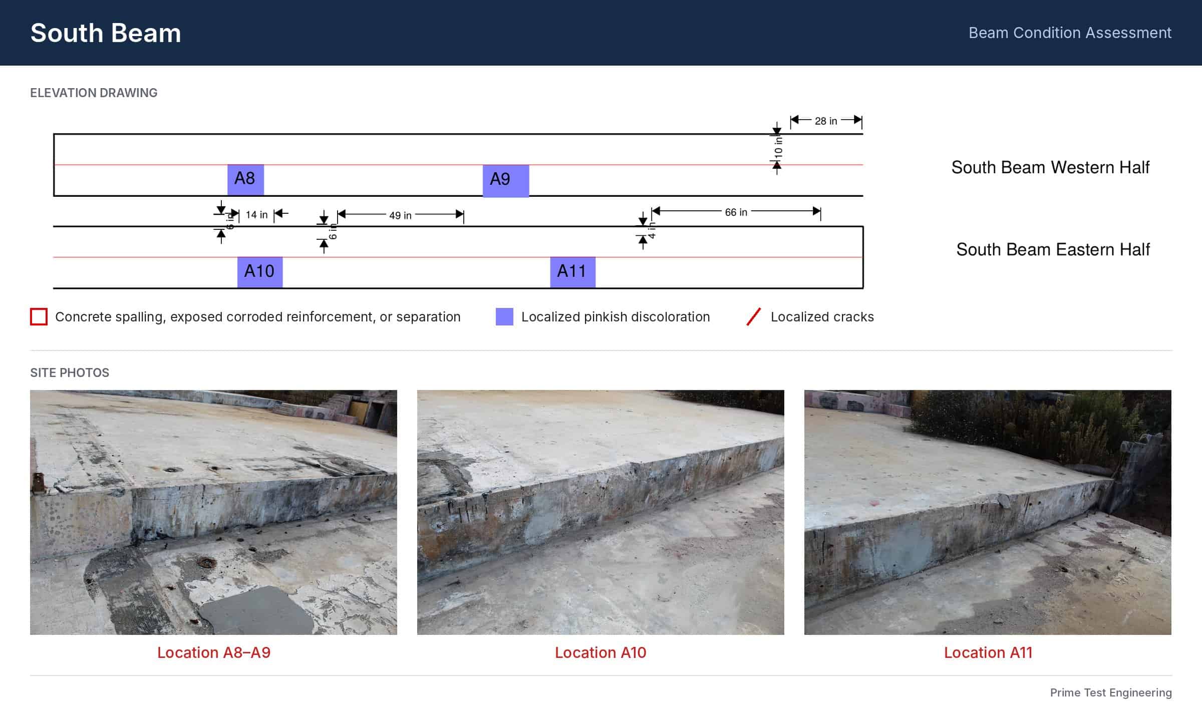Click the Beam Condition Assessment header text
This screenshot has height=710, width=1202.
click(x=1070, y=33)
